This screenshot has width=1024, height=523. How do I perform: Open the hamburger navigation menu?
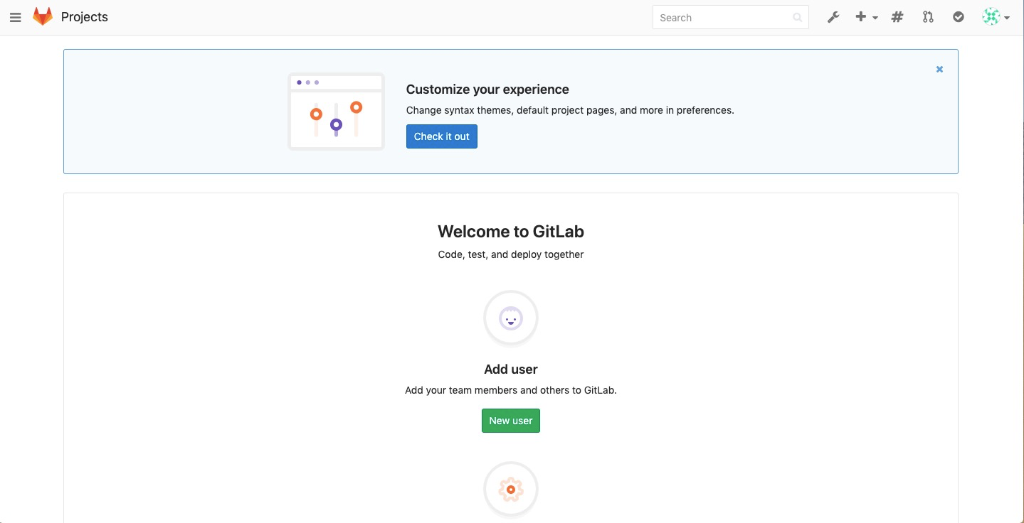coord(15,17)
